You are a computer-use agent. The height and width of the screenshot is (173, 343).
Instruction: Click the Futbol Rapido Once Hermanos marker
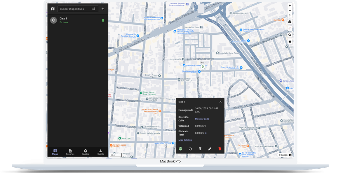click(x=141, y=93)
